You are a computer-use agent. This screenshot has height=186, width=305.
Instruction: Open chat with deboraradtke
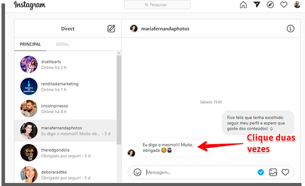[x=66, y=174]
